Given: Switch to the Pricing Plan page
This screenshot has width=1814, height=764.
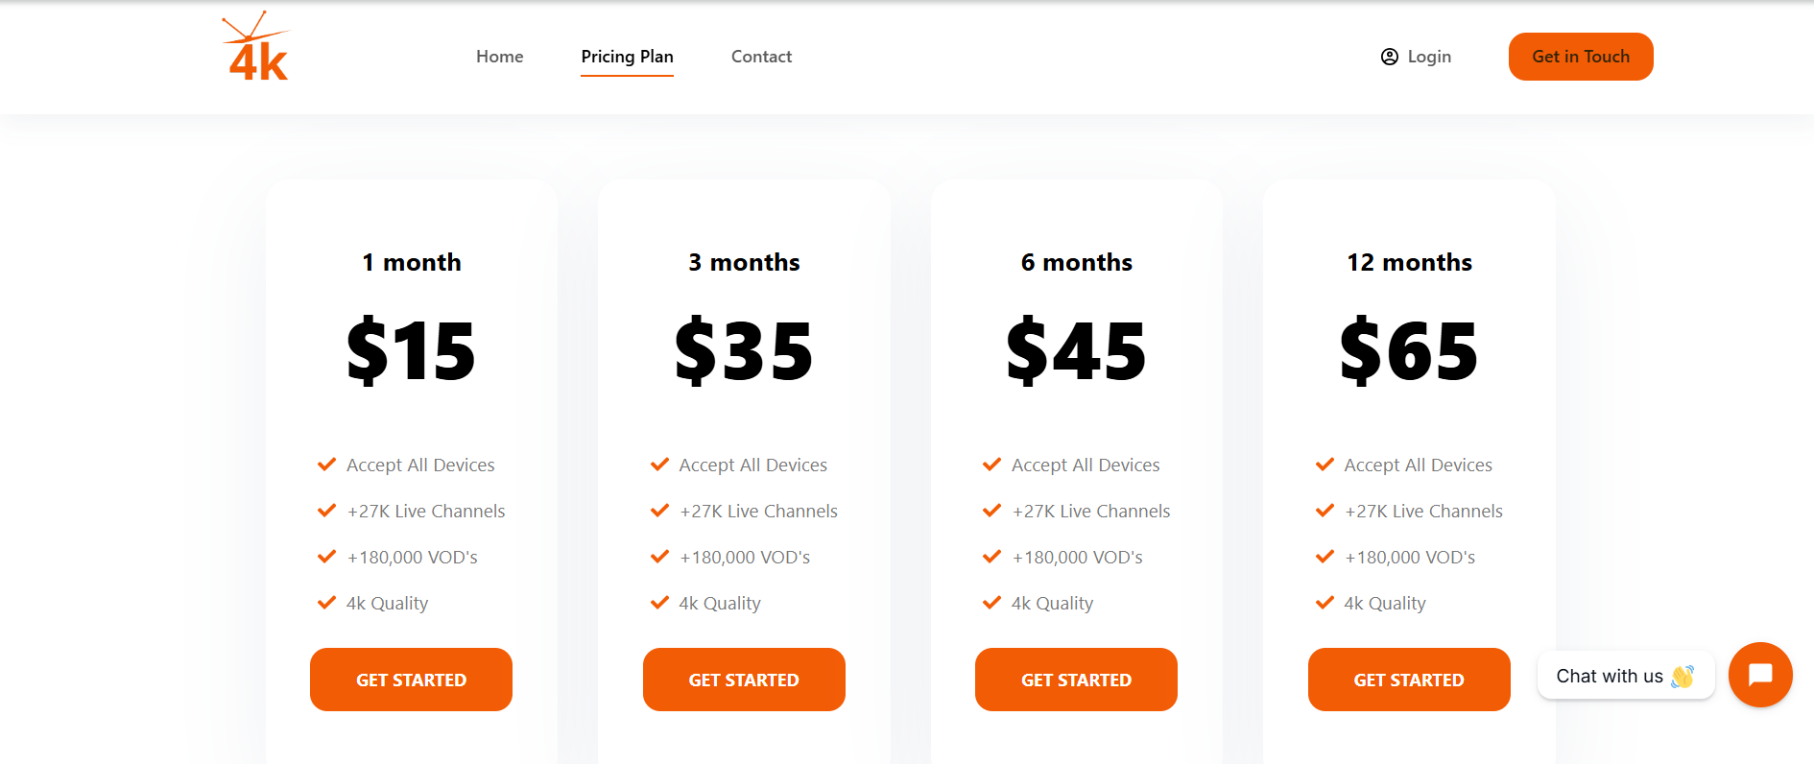Looking at the screenshot, I should (627, 57).
